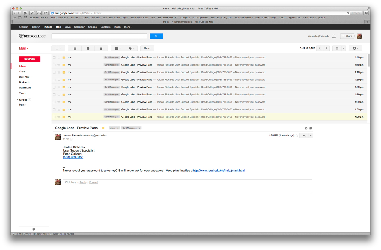The width and height of the screenshot is (381, 250).
Task: Tick the checkbox of the highlighted 4:38 pm email
Action: (54, 117)
